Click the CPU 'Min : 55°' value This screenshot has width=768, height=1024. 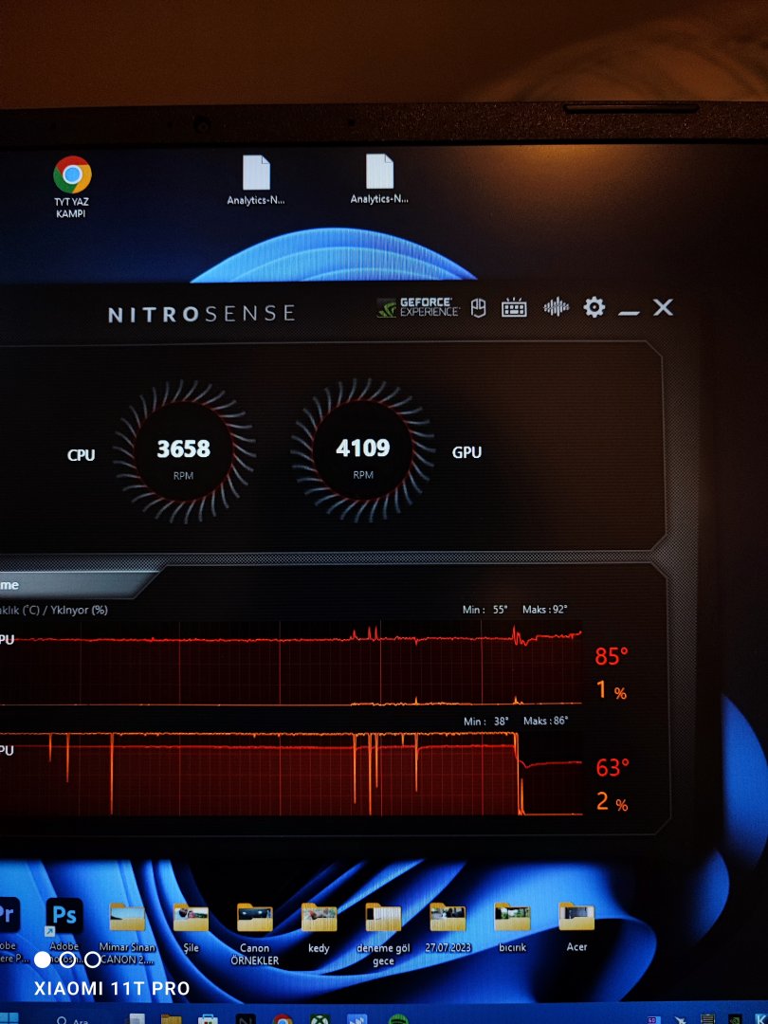coord(485,610)
